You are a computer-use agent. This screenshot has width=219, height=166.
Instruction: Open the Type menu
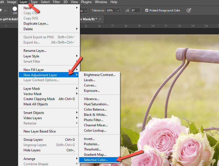[34, 2]
